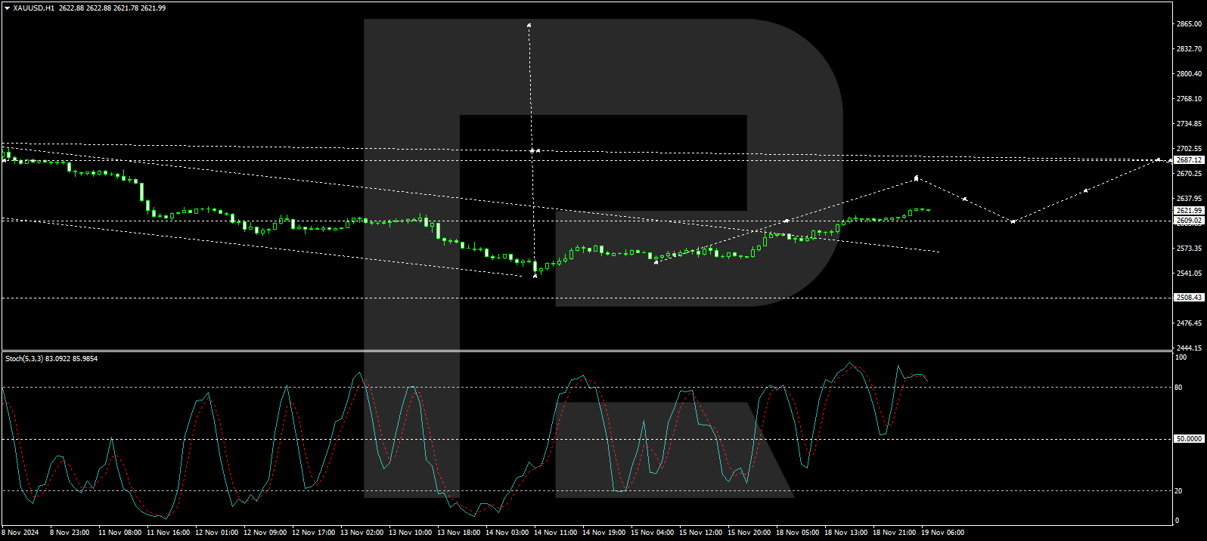Select the 50.0000 stochastic level label
The image size is (1207, 541).
[x=1189, y=439]
